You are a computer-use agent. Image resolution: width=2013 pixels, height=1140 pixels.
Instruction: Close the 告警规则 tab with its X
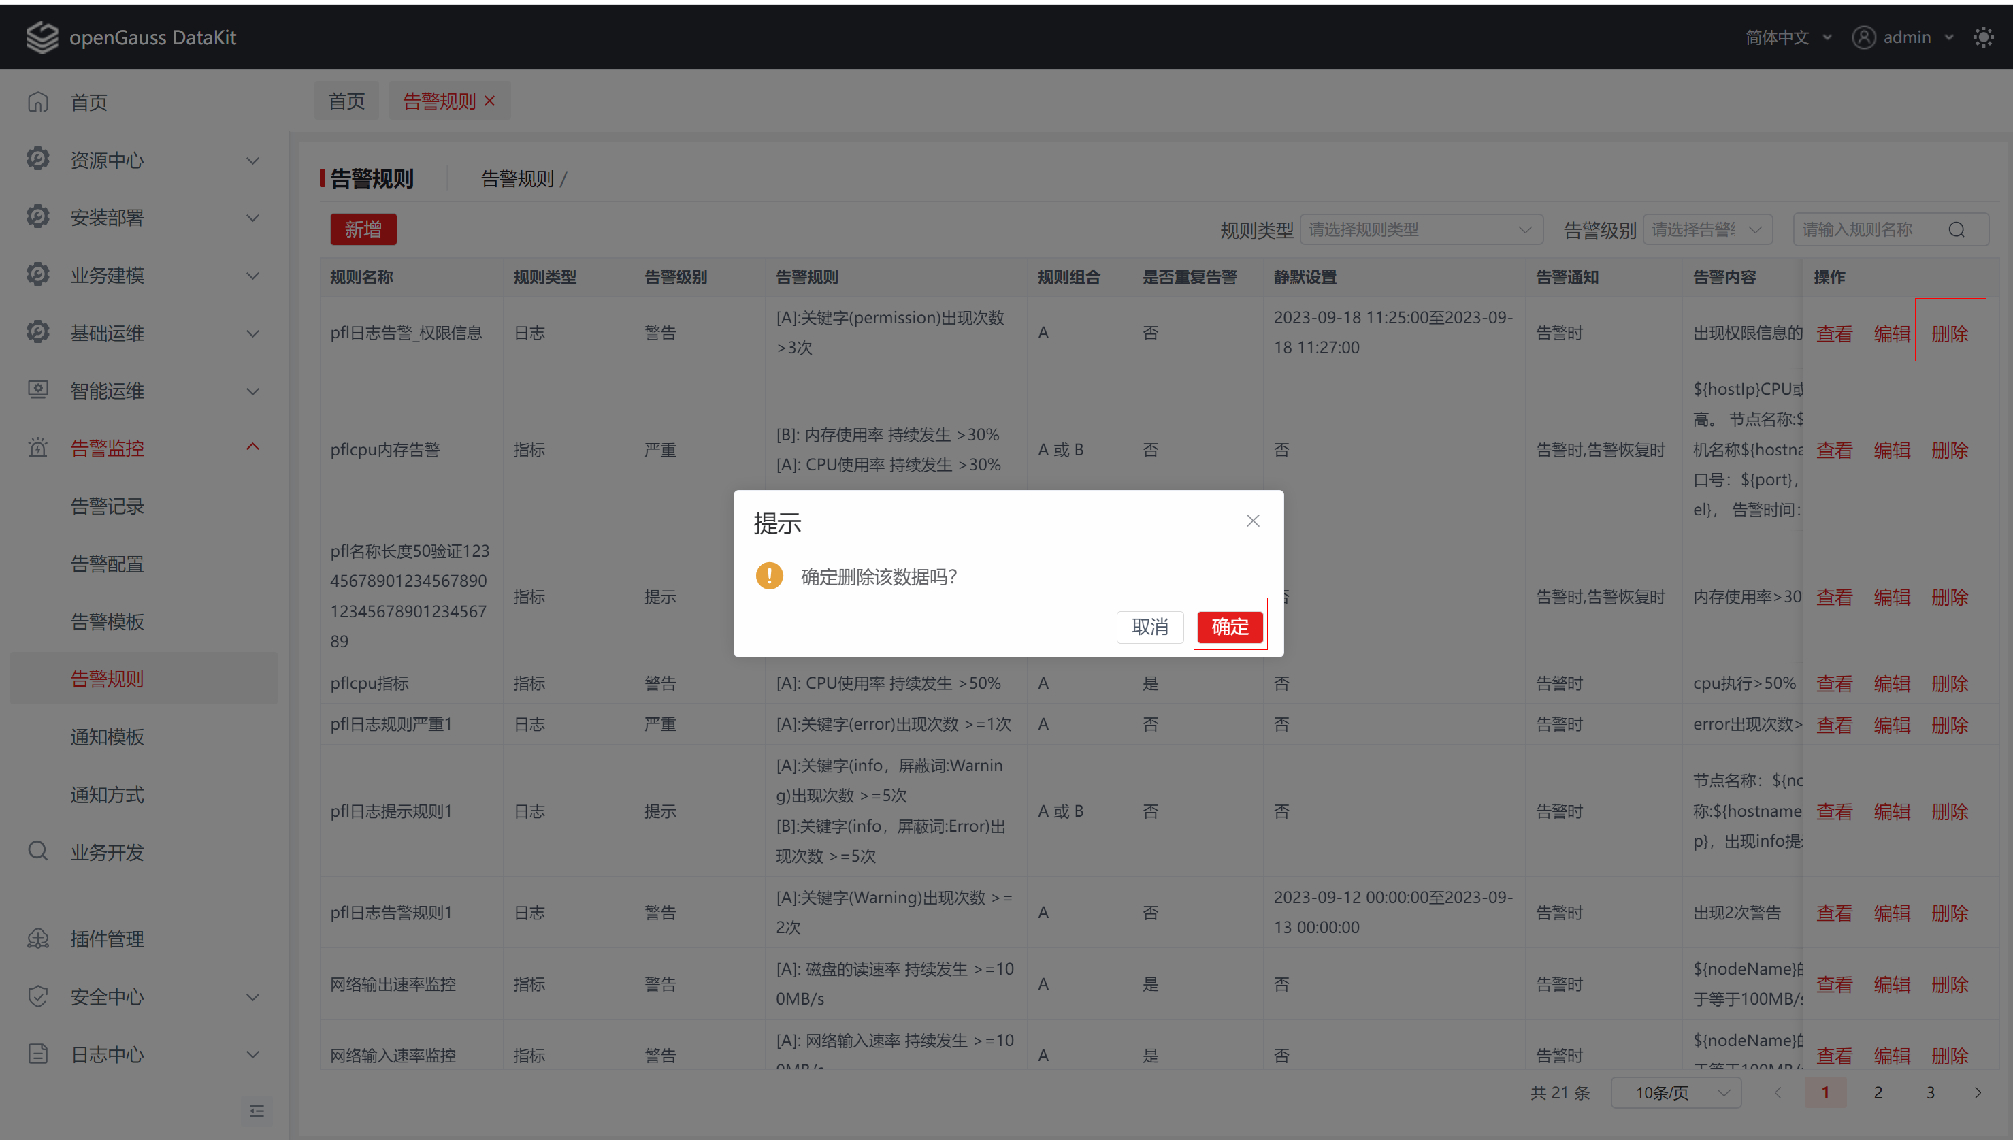click(x=490, y=101)
